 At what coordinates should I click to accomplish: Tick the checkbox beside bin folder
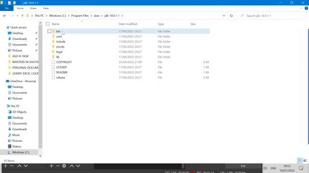point(49,31)
